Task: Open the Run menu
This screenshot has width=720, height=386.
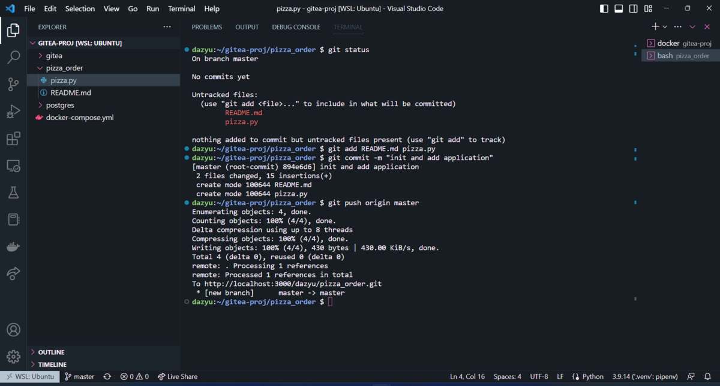Action: pyautogui.click(x=153, y=8)
